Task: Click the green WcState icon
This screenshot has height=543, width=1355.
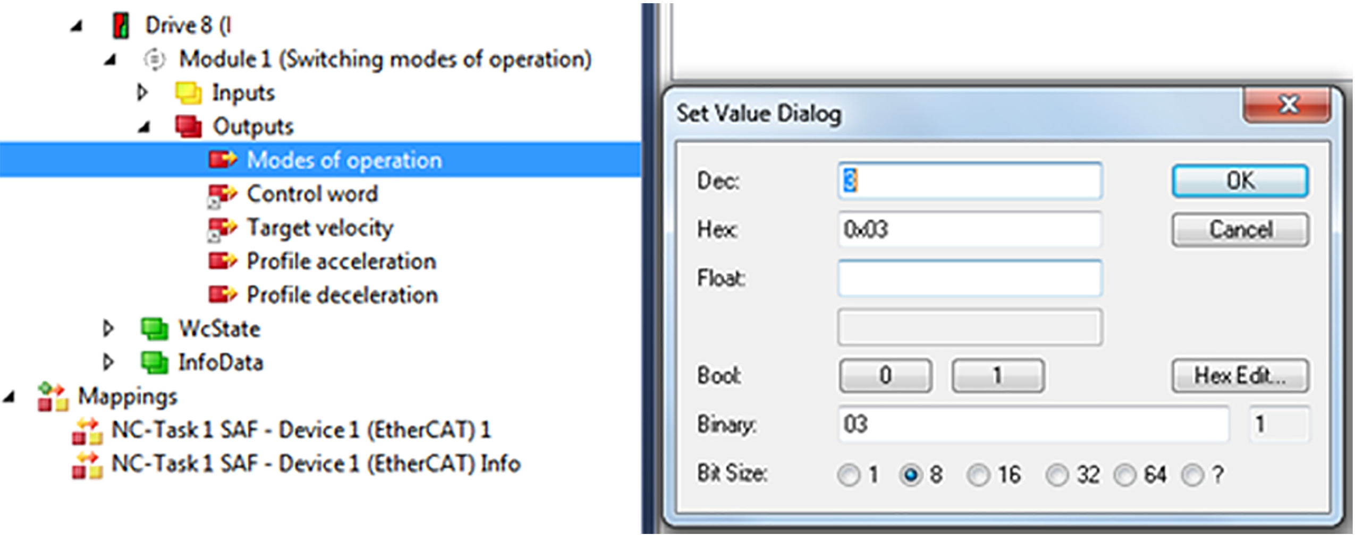Action: [x=154, y=329]
